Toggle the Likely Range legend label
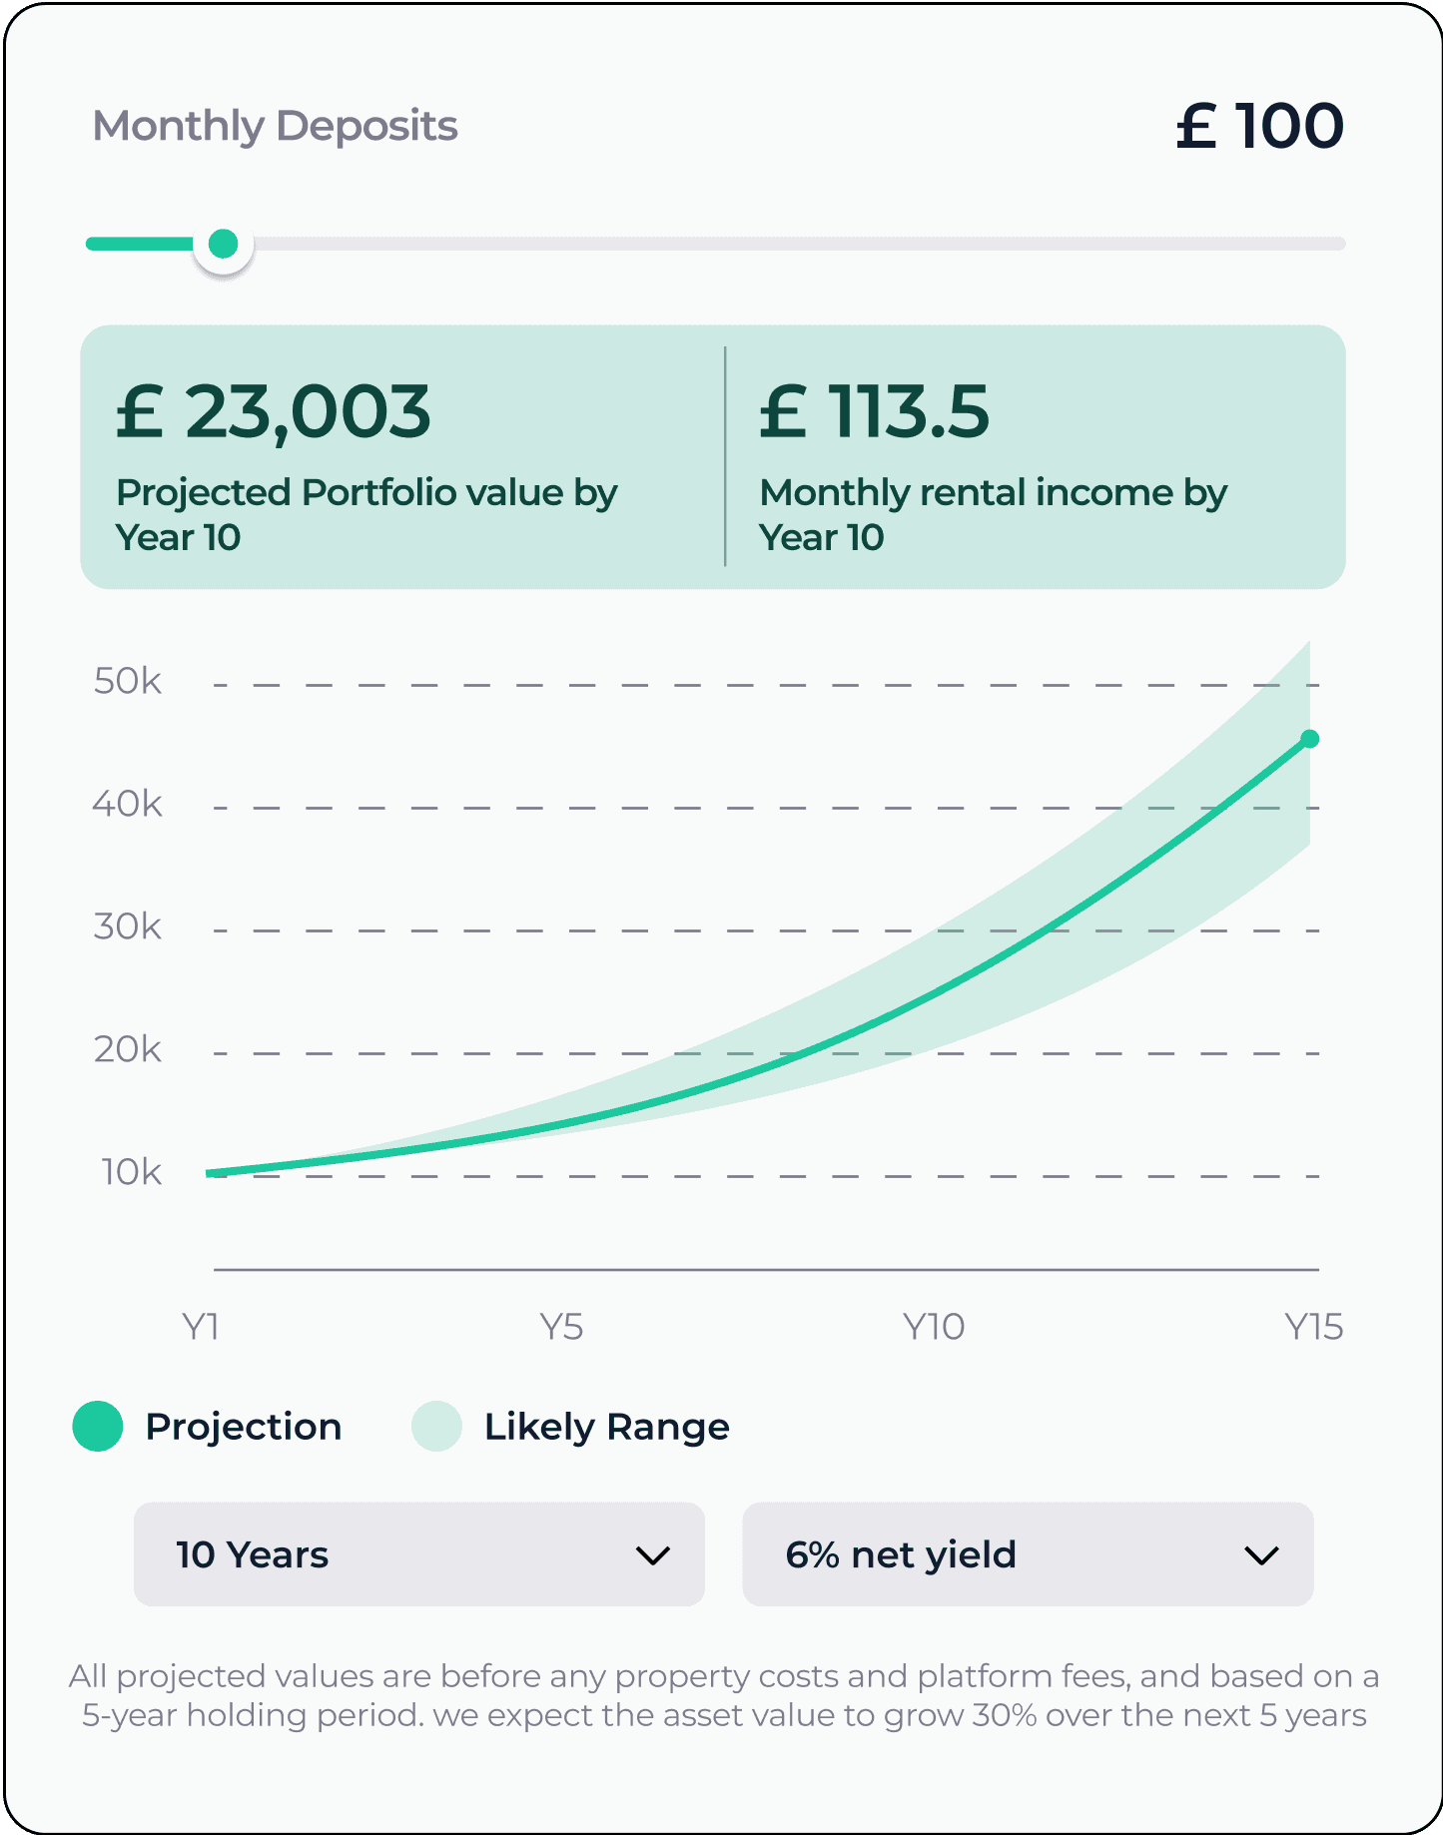 point(607,1427)
